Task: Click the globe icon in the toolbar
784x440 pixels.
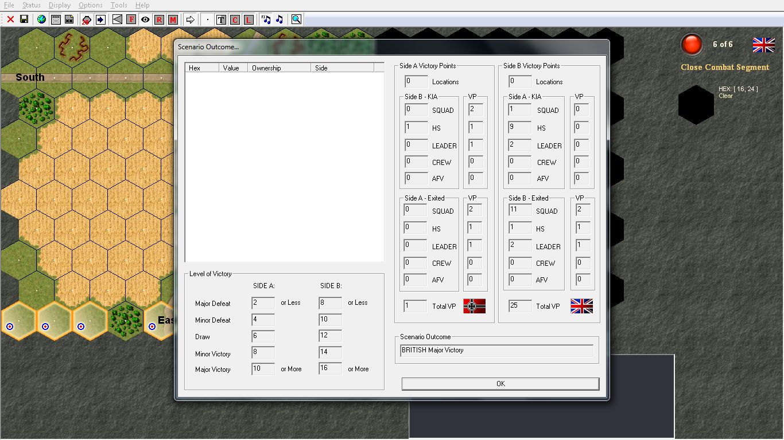Action: click(x=41, y=19)
